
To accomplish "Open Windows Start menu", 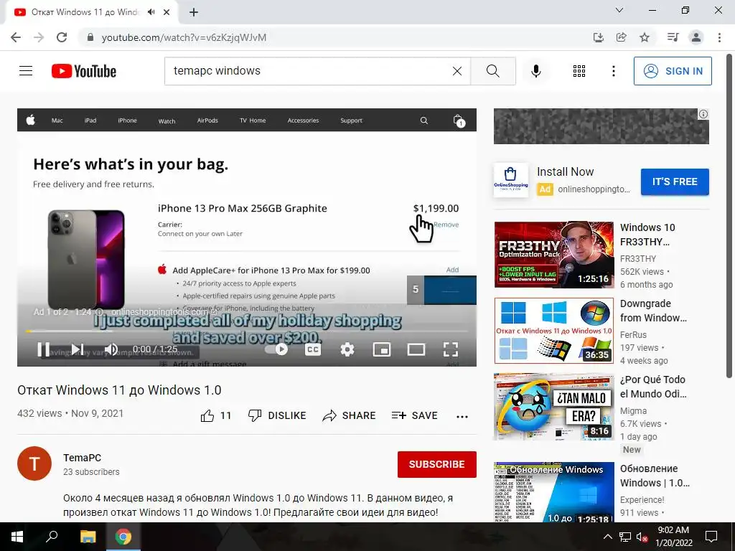I will (x=17, y=537).
